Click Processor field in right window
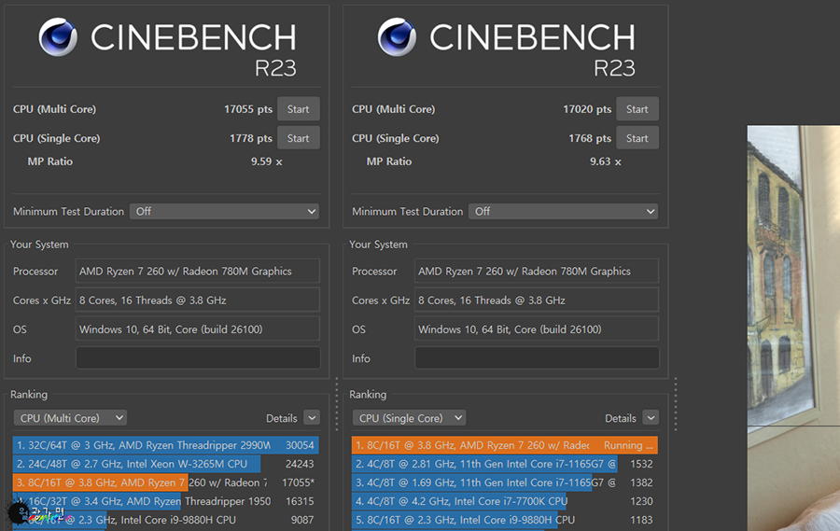Image resolution: width=840 pixels, height=531 pixels. pos(537,272)
